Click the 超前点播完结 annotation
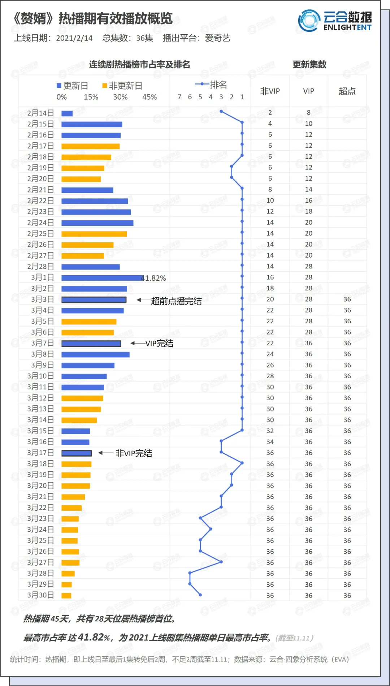The width and height of the screenshot is (390, 686). pyautogui.click(x=176, y=301)
